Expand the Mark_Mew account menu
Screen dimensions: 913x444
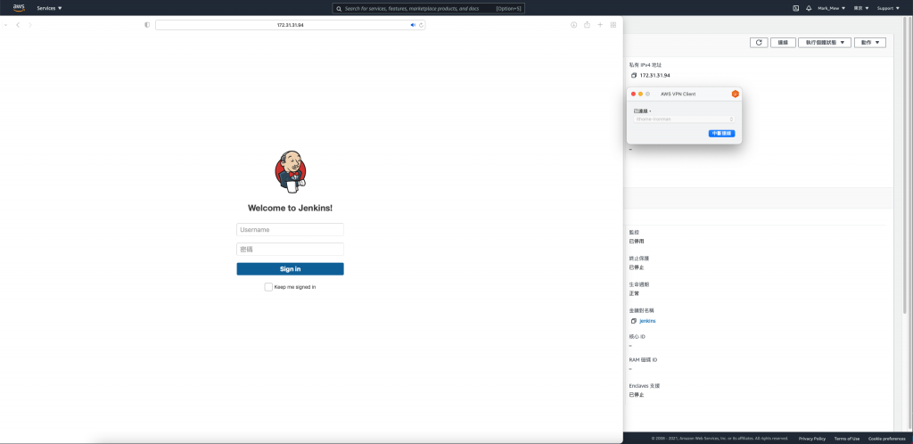point(832,8)
